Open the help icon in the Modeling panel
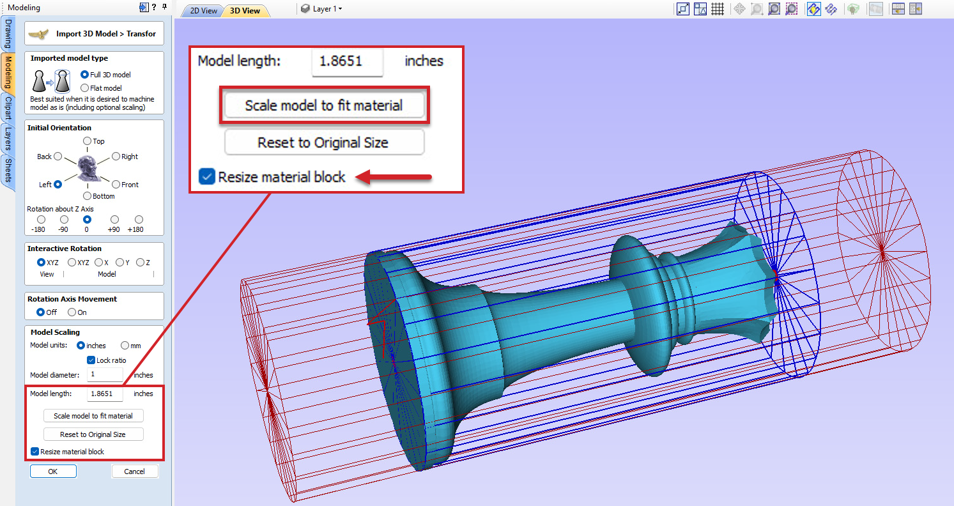Screen dimensions: 954x506 [x=155, y=8]
